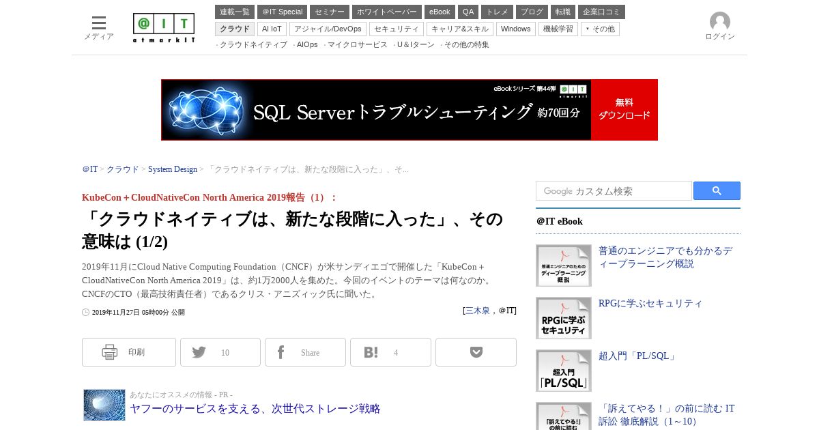Viewport: 819px width, 430px height.
Task: Go to @IT breadcrumb link
Action: click(x=90, y=169)
